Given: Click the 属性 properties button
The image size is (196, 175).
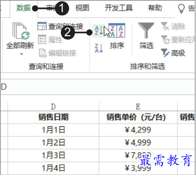Looking at the screenshot, I should pos(50,39).
